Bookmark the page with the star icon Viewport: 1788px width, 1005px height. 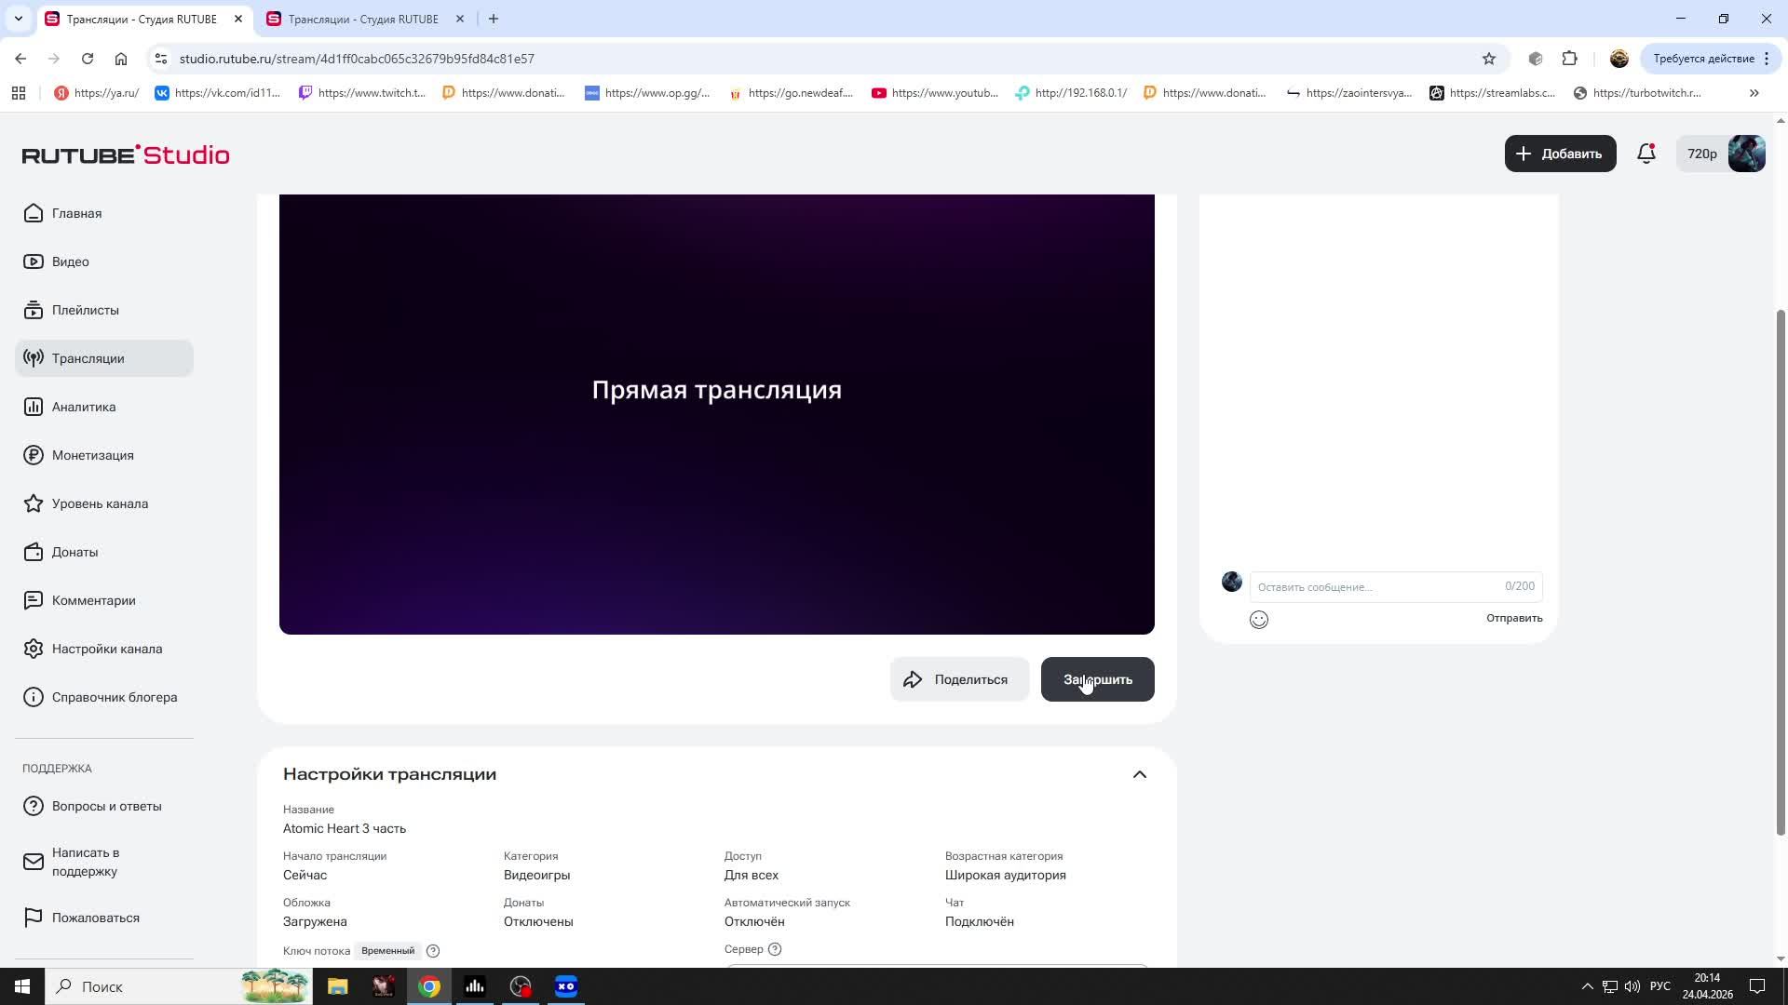[1489, 59]
